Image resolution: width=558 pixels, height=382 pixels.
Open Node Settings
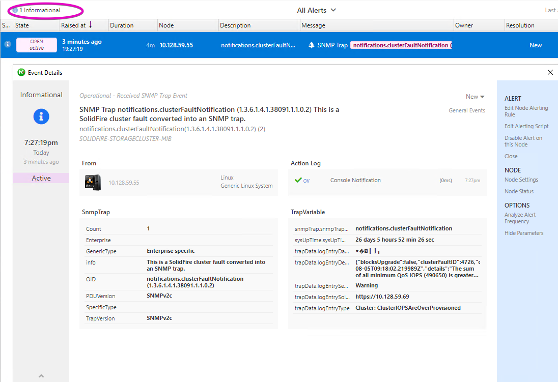(521, 180)
